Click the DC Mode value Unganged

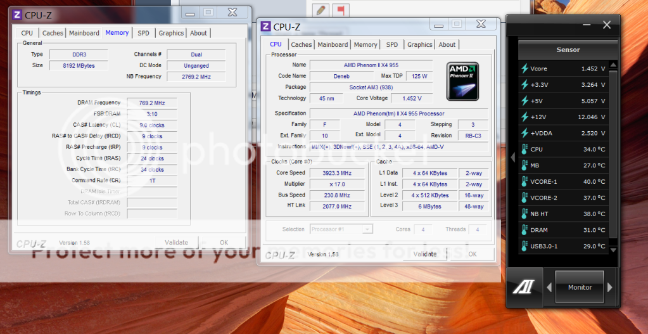coord(196,66)
